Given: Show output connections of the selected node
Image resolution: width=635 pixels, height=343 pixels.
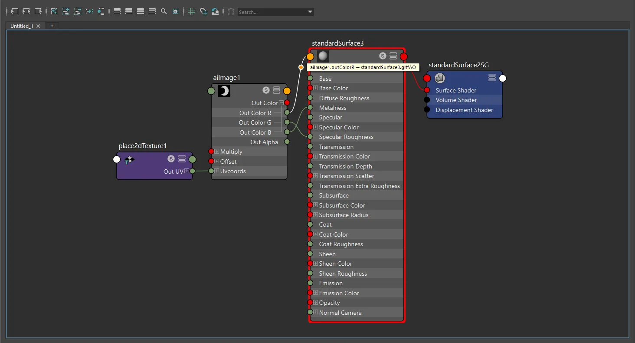Looking at the screenshot, I should [38, 12].
